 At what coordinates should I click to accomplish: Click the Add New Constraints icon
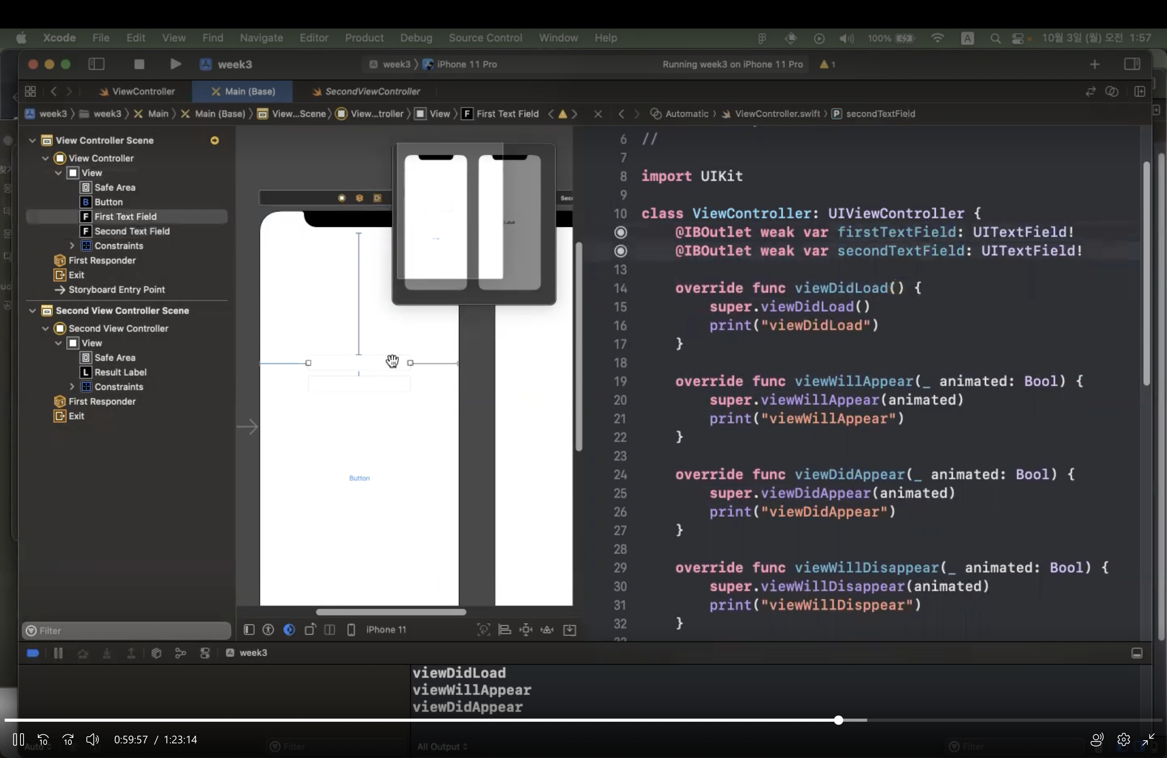pos(526,629)
